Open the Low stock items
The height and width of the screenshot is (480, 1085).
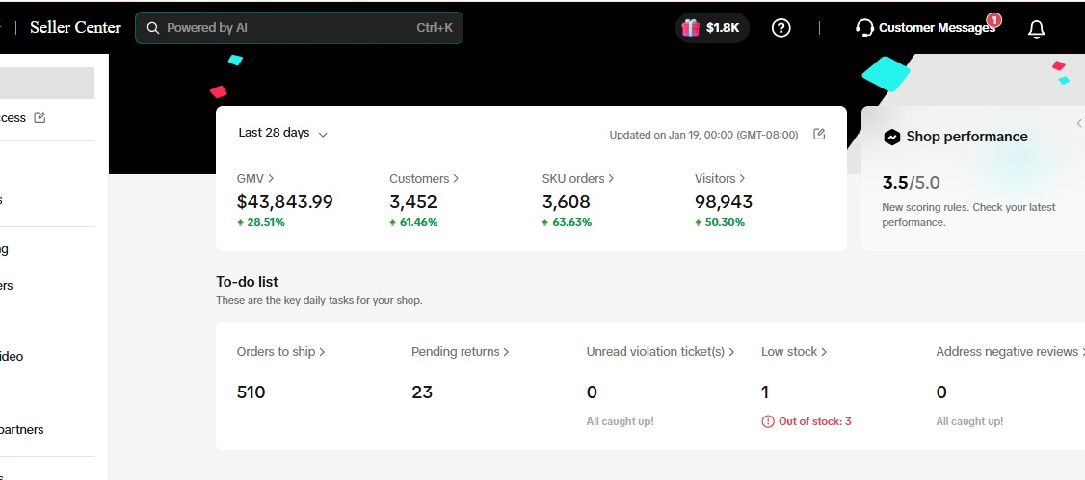pyautogui.click(x=794, y=352)
